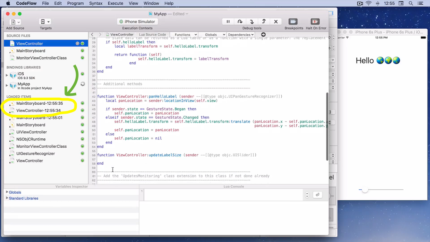Click the slider track in iPhone simulator
Image resolution: width=430 pixels, height=242 pixels.
(x=381, y=190)
